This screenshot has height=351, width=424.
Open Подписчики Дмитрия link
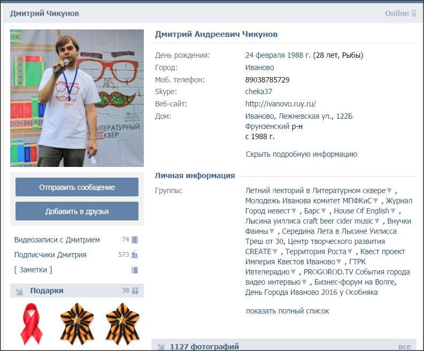pos(50,255)
